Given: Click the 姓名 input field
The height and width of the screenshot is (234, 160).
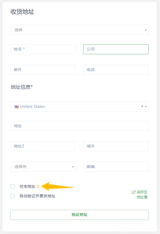Looking at the screenshot, I should pos(43,49).
